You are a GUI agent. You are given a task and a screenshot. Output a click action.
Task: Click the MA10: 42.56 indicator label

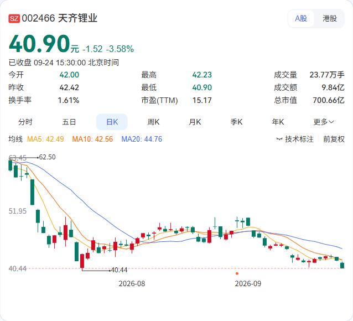(92, 139)
